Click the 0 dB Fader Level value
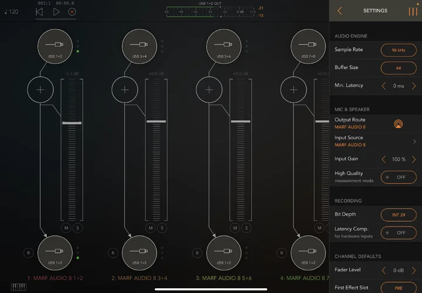 tap(399, 270)
